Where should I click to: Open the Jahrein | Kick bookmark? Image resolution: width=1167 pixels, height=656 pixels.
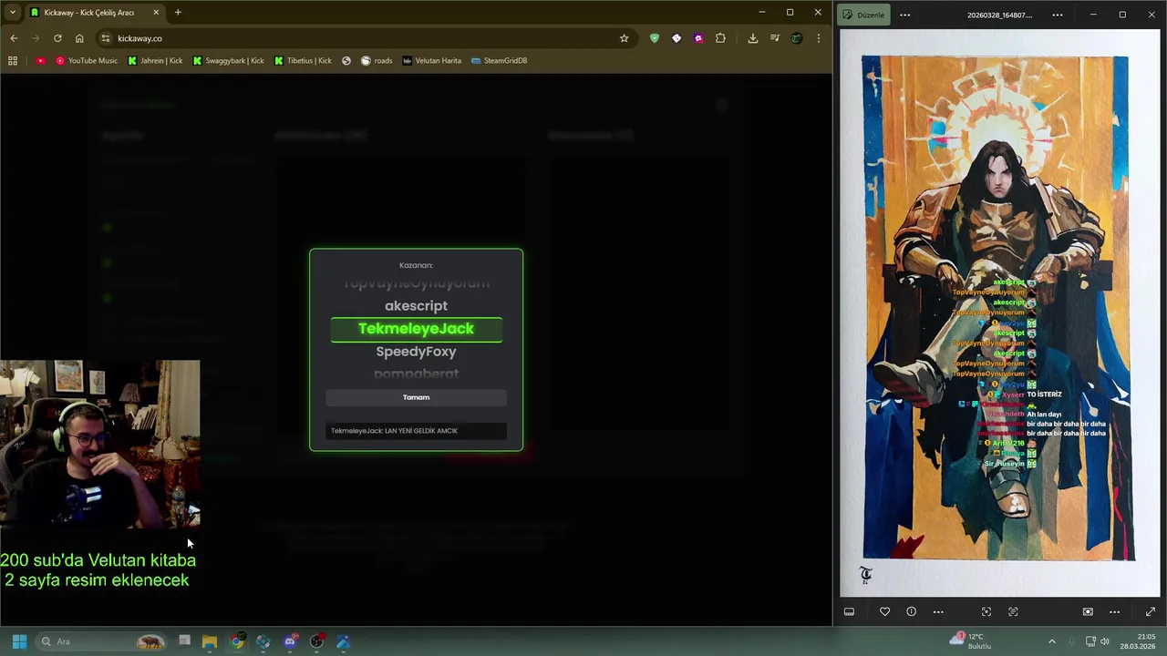point(155,61)
